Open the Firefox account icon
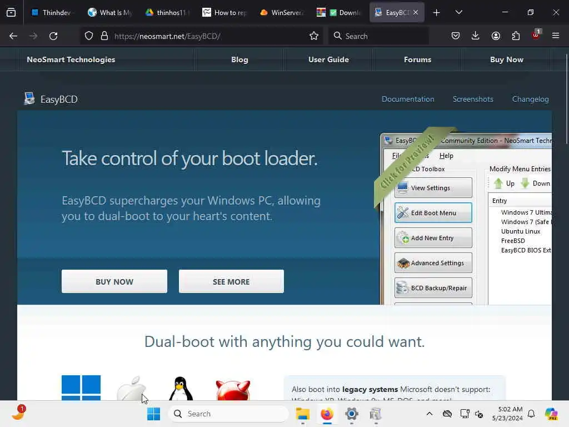The image size is (569, 427). point(496,36)
